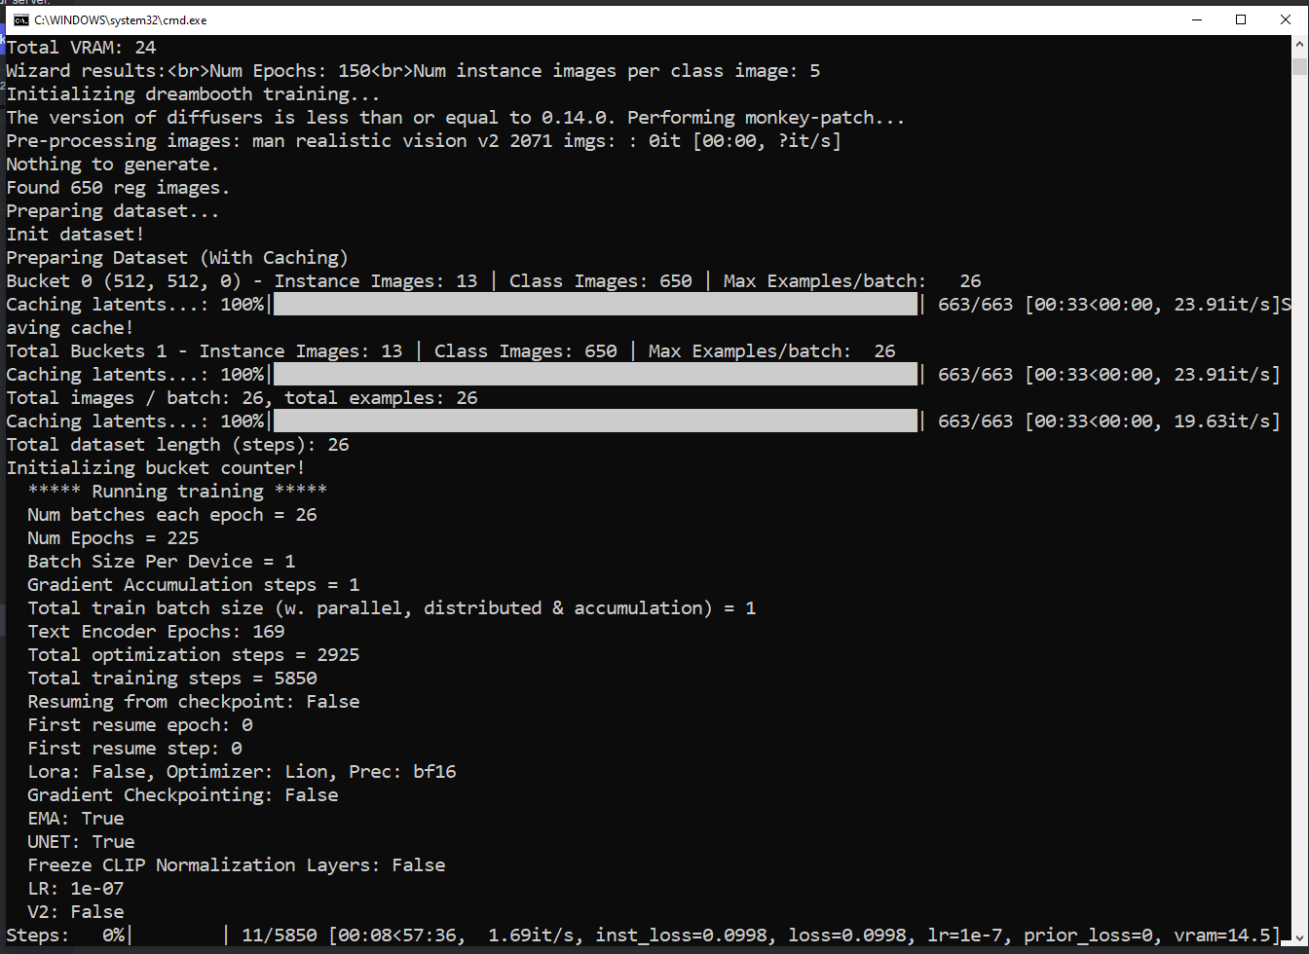Click 'Initializing bucket counter!' text
This screenshot has height=954, width=1309.
point(156,468)
